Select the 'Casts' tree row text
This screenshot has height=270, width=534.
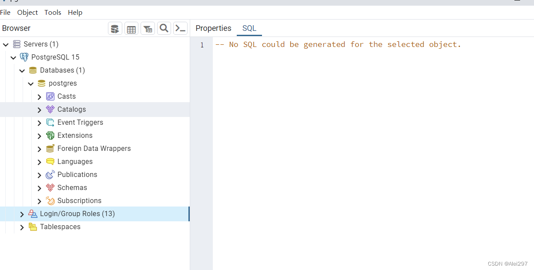click(67, 97)
